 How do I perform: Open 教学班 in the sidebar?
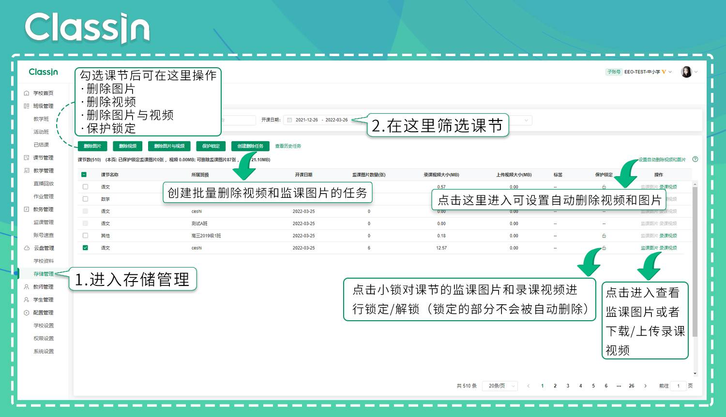(x=41, y=119)
